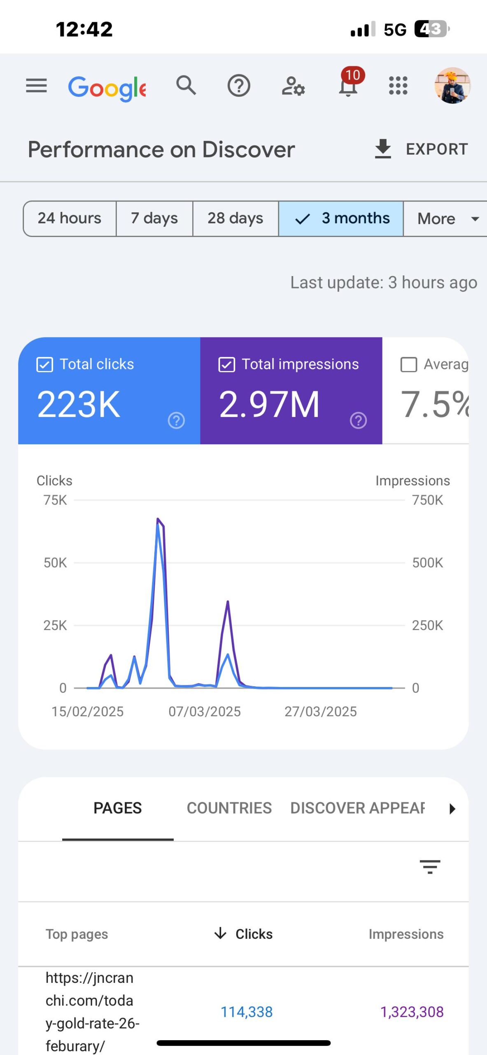Image resolution: width=487 pixels, height=1055 pixels.
Task: Click the Total clicks help icon
Action: click(x=176, y=420)
